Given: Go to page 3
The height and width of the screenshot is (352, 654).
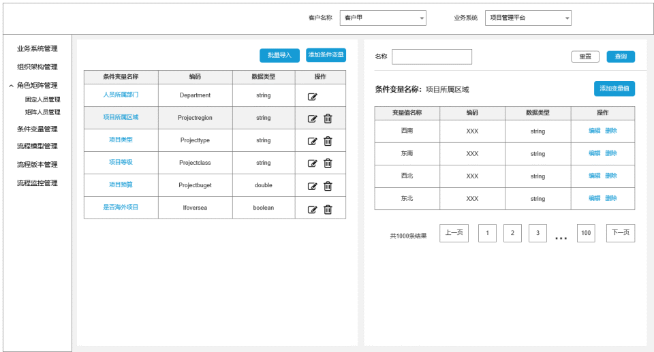Looking at the screenshot, I should 538,233.
